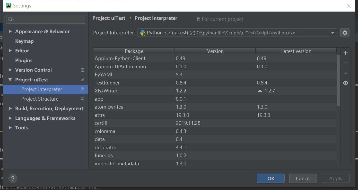Click the XlsxWriter upgrade available arrow
The width and height of the screenshot is (358, 190).
(260, 91)
